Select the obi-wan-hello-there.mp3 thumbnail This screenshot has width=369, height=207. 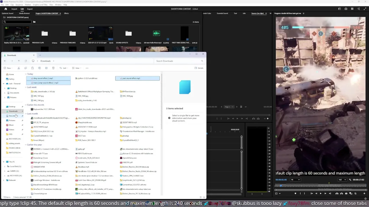pos(156,33)
